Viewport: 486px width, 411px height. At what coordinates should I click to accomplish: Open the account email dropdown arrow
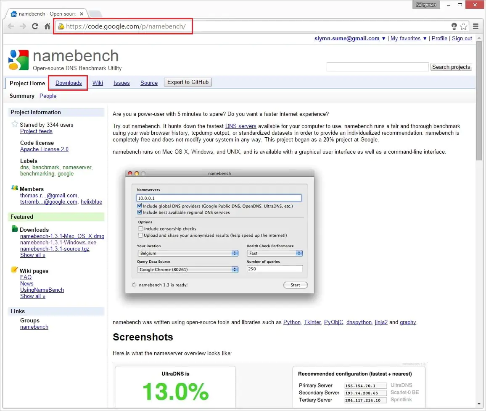383,39
